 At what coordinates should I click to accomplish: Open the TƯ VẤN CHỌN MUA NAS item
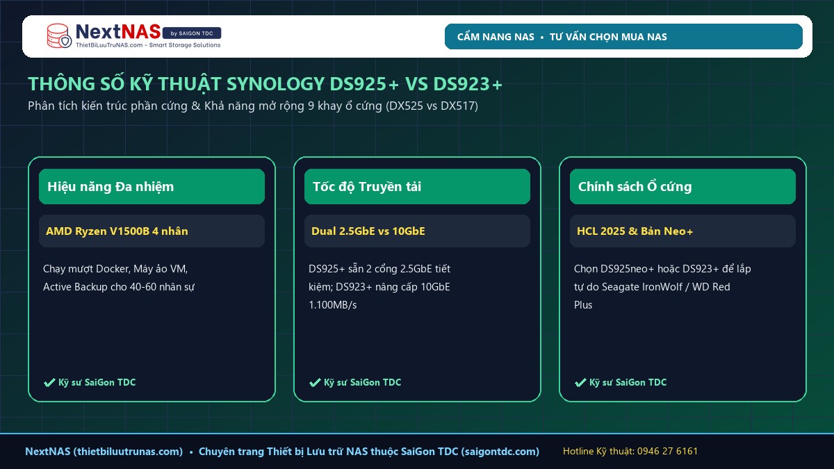tap(608, 37)
